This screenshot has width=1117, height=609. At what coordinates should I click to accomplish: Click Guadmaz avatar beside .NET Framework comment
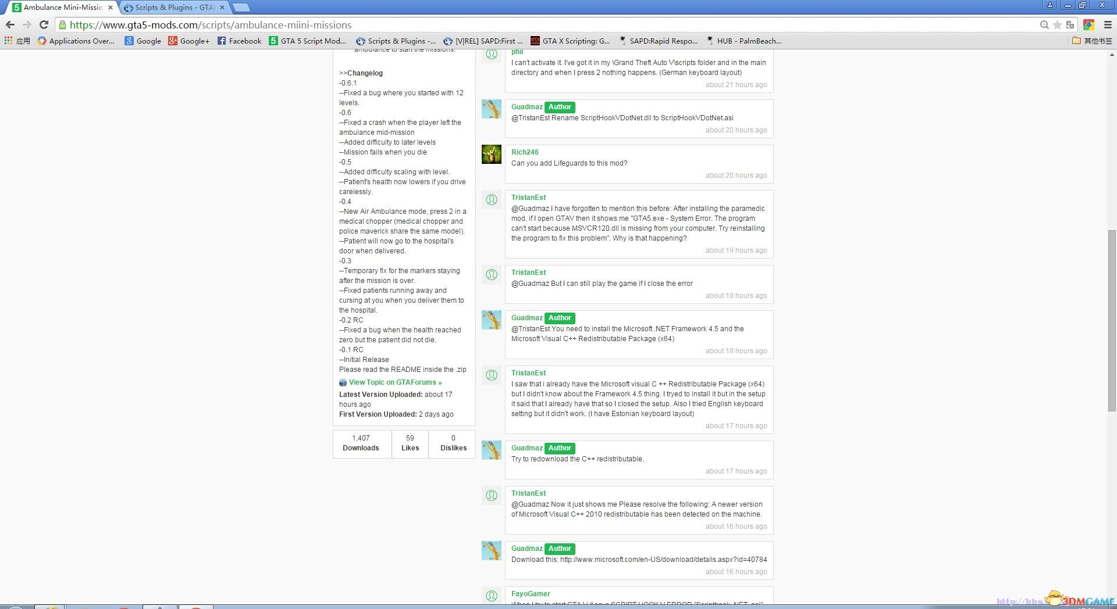click(x=492, y=320)
